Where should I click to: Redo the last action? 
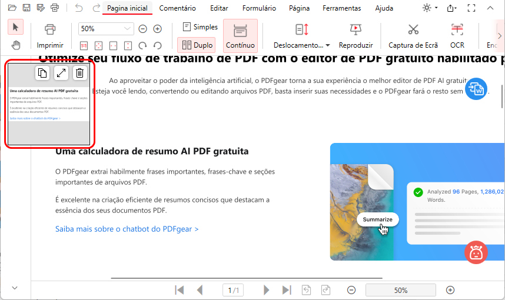[x=96, y=8]
